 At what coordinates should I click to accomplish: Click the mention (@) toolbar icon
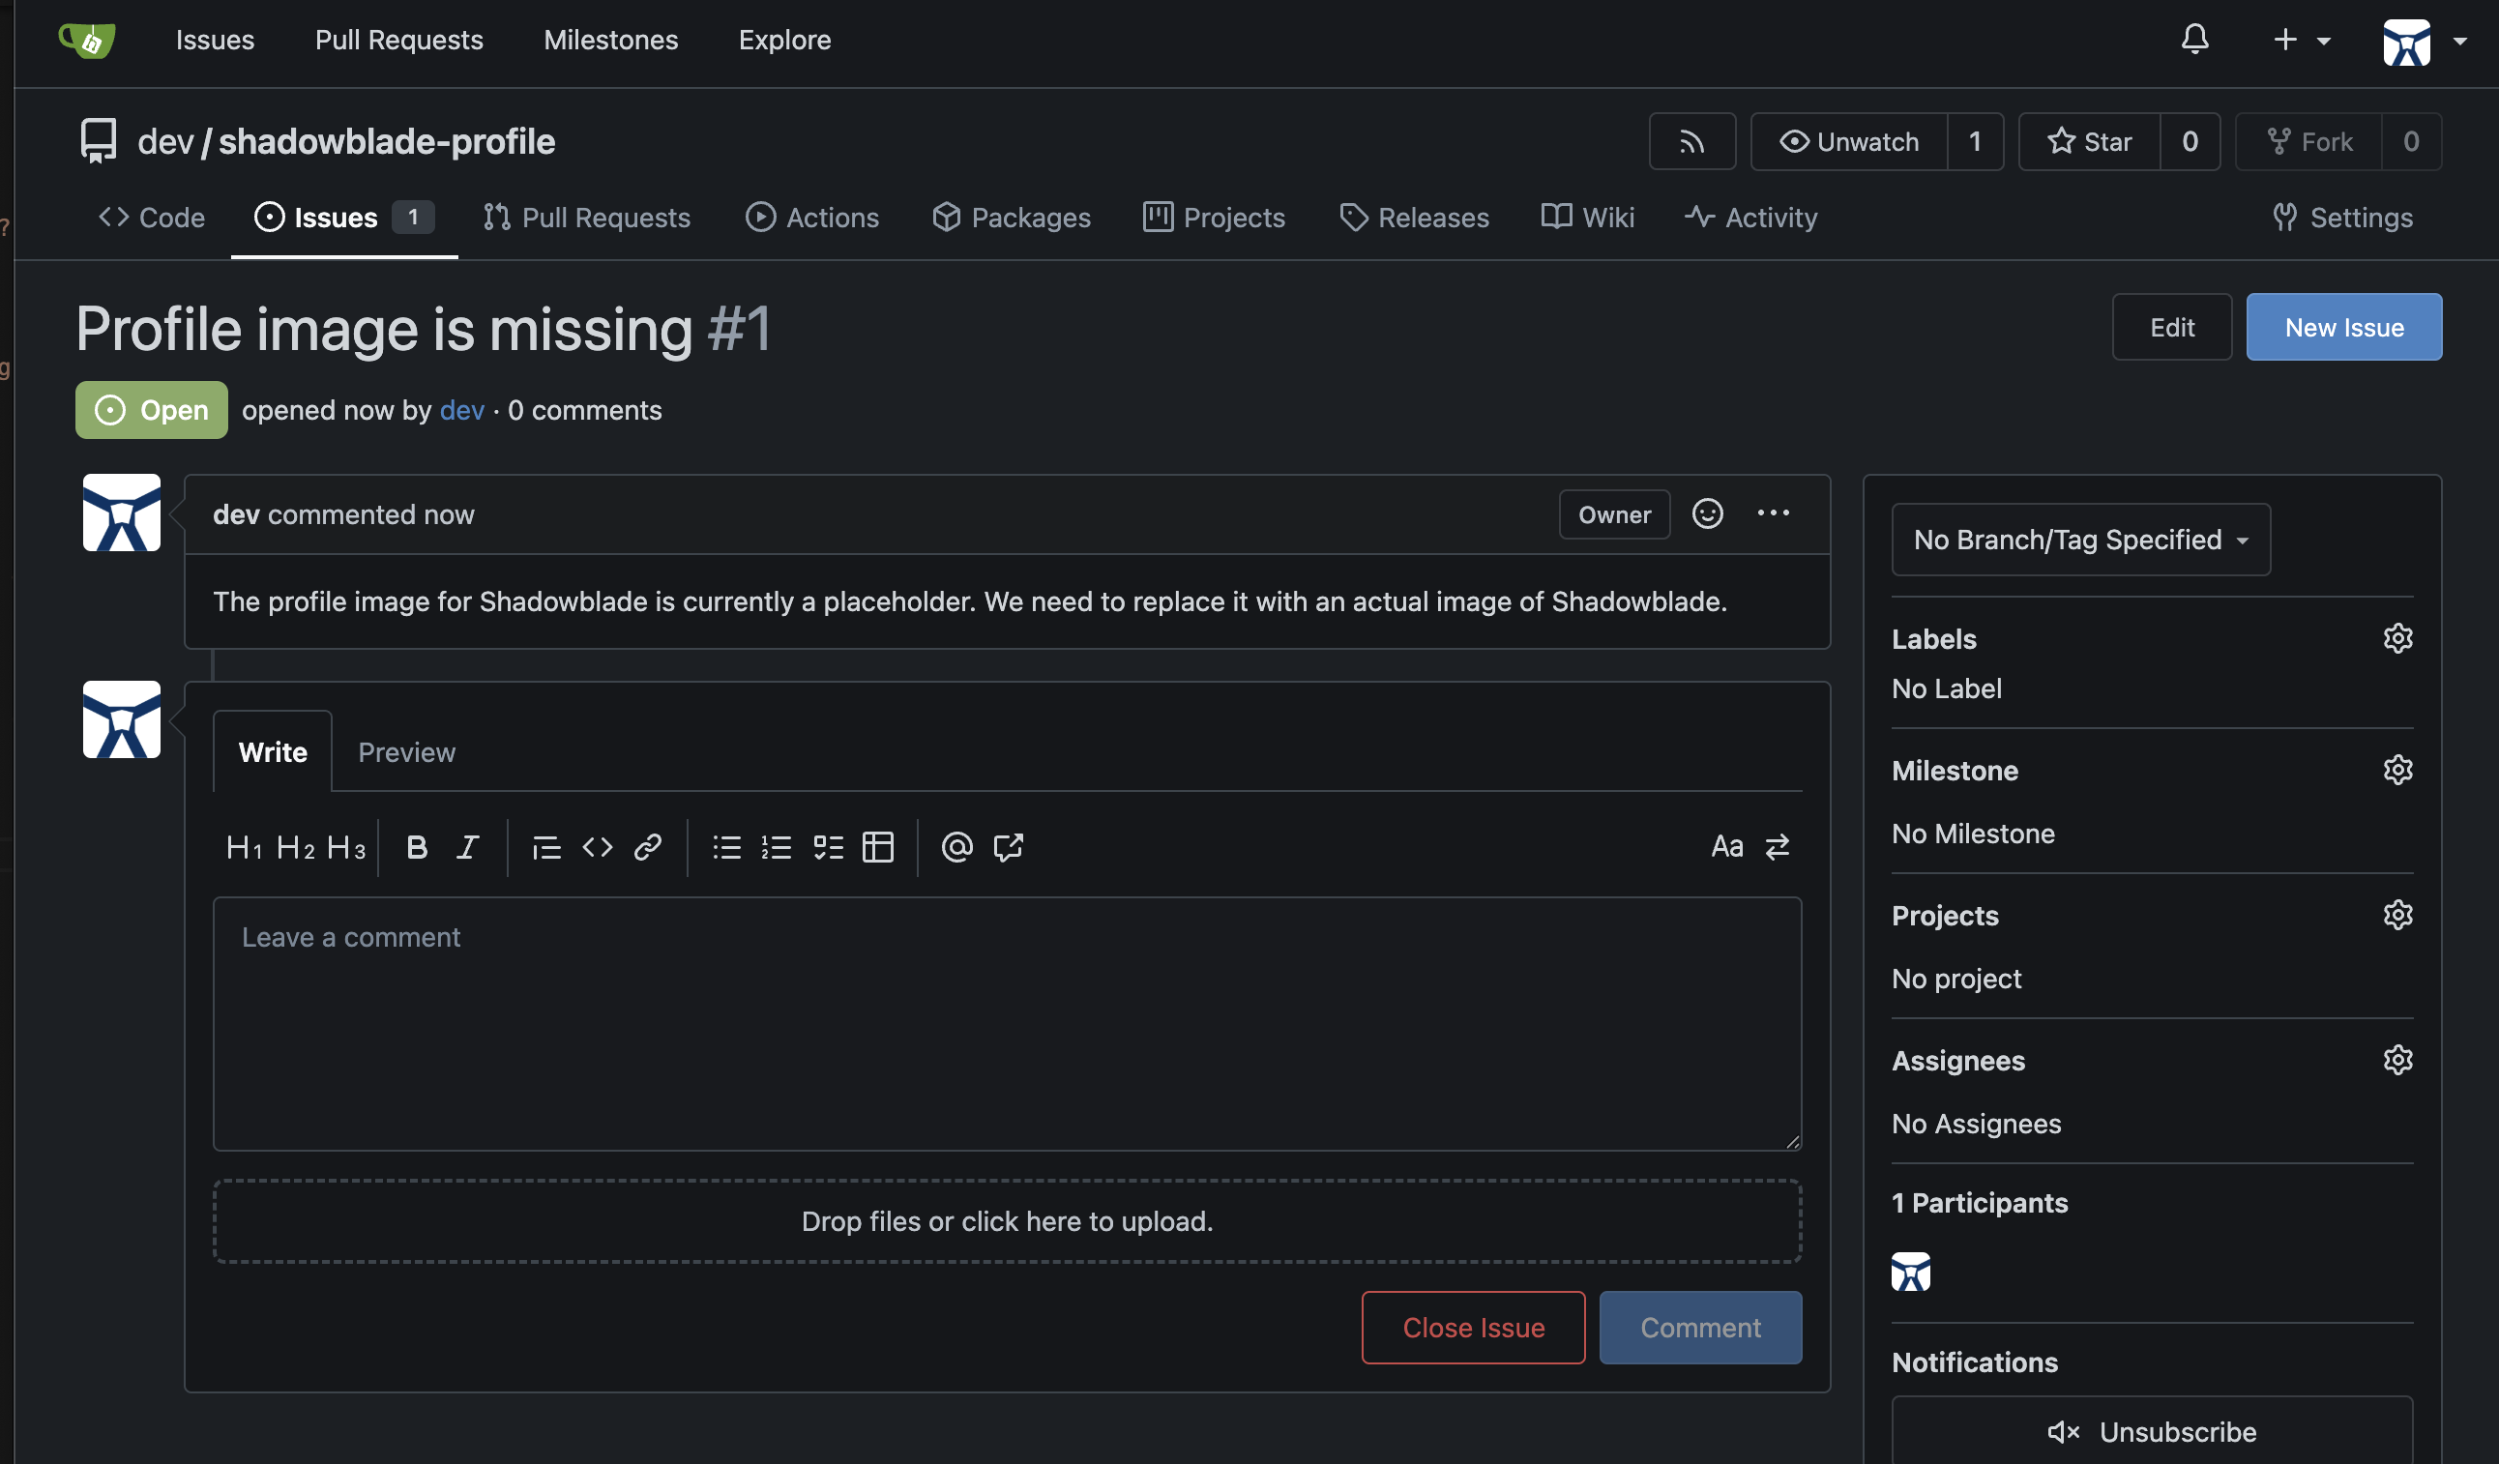pyautogui.click(x=955, y=847)
